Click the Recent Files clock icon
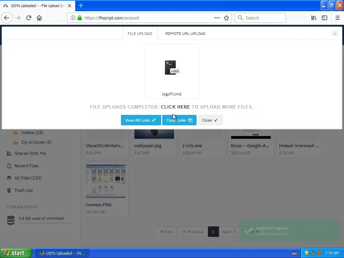 (9, 166)
